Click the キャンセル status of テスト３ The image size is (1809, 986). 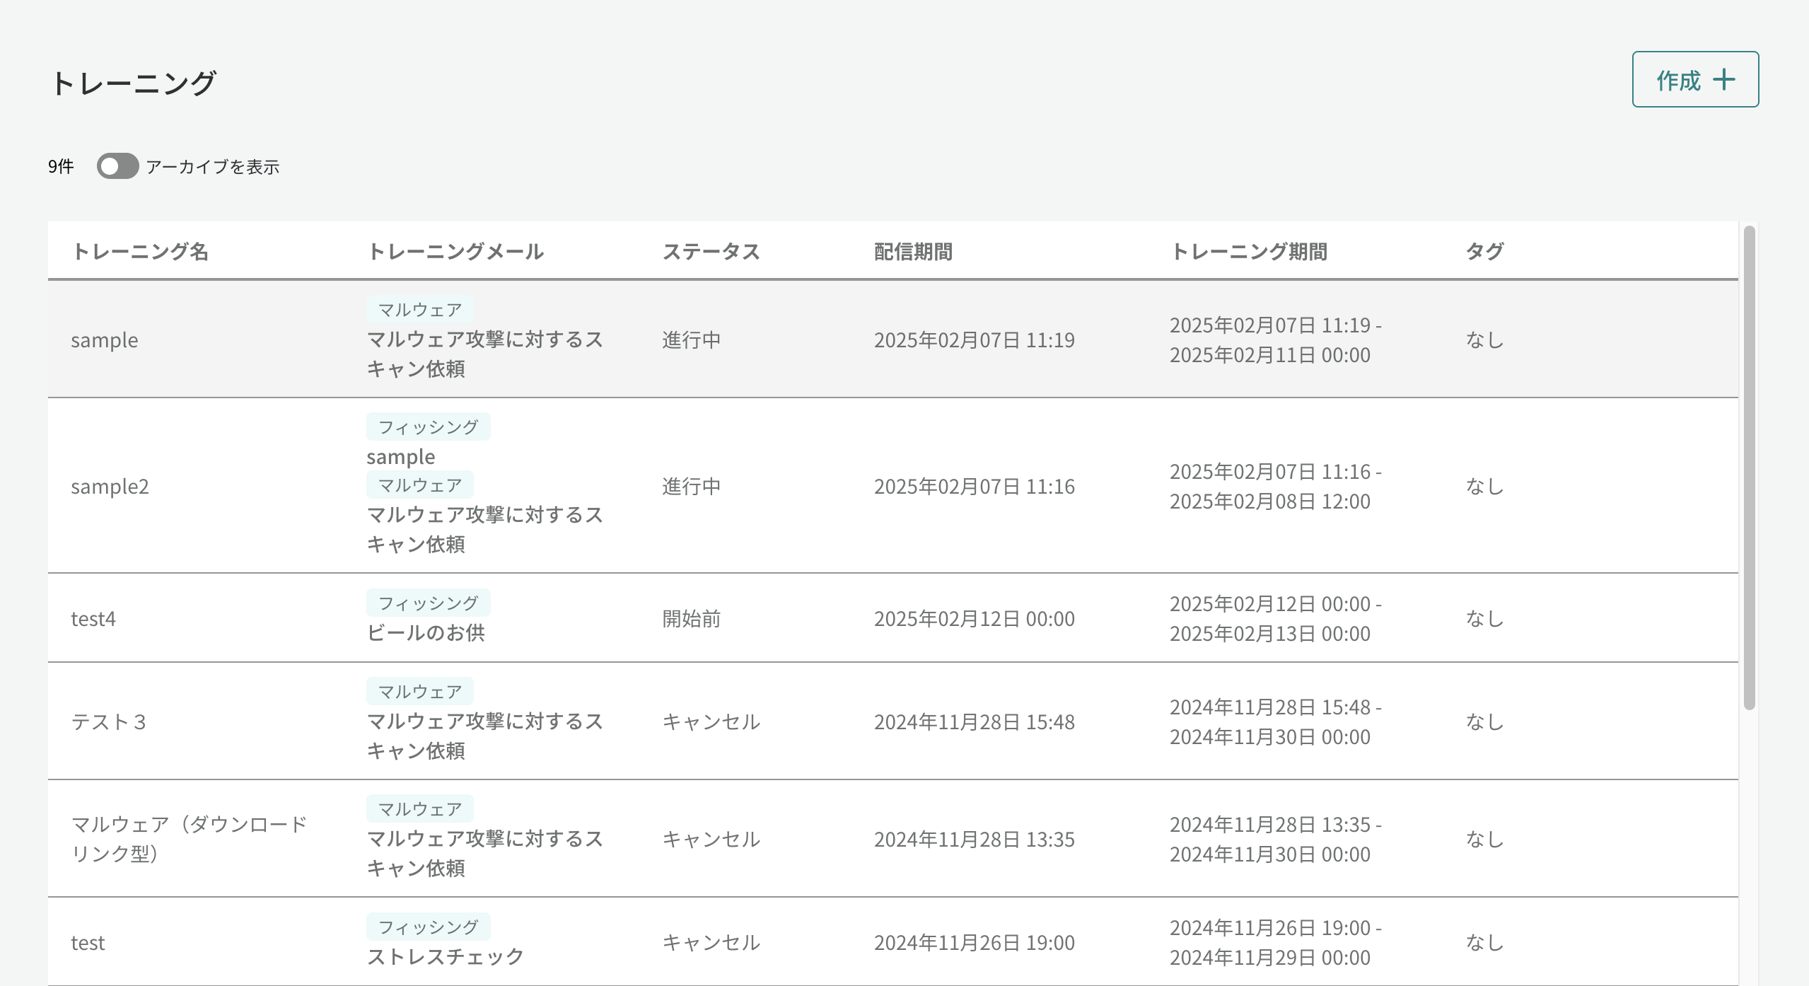click(x=711, y=722)
